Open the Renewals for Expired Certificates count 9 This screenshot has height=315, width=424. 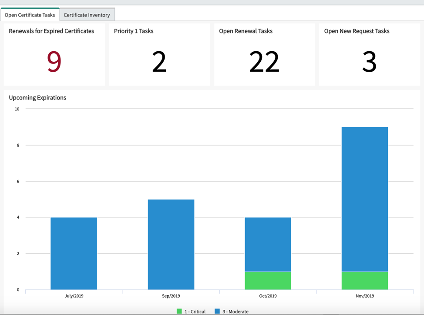coord(54,62)
